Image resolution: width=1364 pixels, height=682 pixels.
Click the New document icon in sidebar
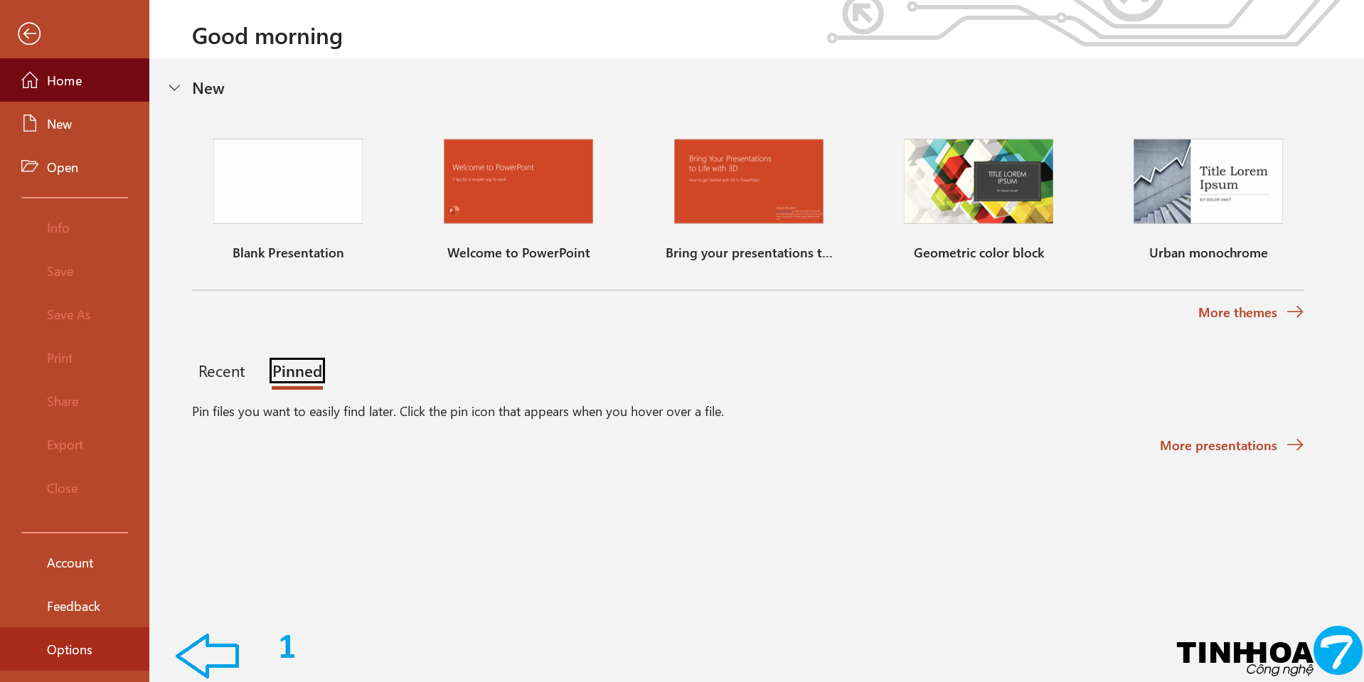[x=30, y=124]
